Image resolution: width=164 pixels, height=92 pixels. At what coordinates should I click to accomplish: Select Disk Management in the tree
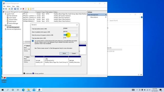point(13,27)
